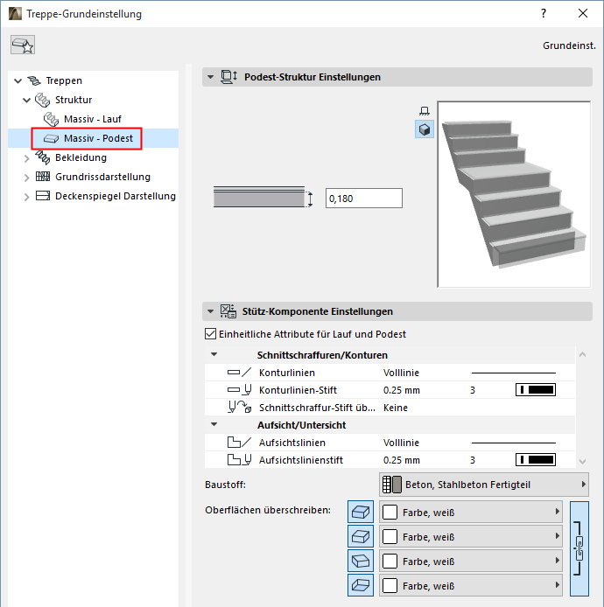This screenshot has width=604, height=607.
Task: Expand the Bekleidung tree node
Action: (x=27, y=158)
